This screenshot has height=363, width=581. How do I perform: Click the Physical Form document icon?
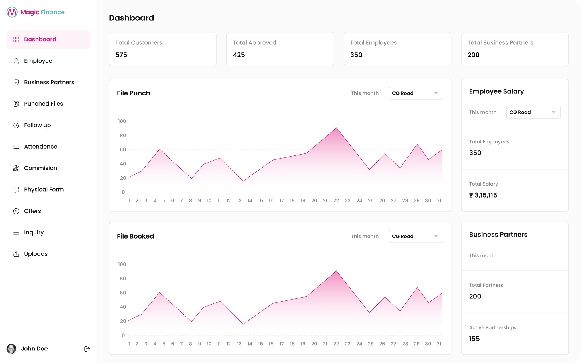point(16,190)
